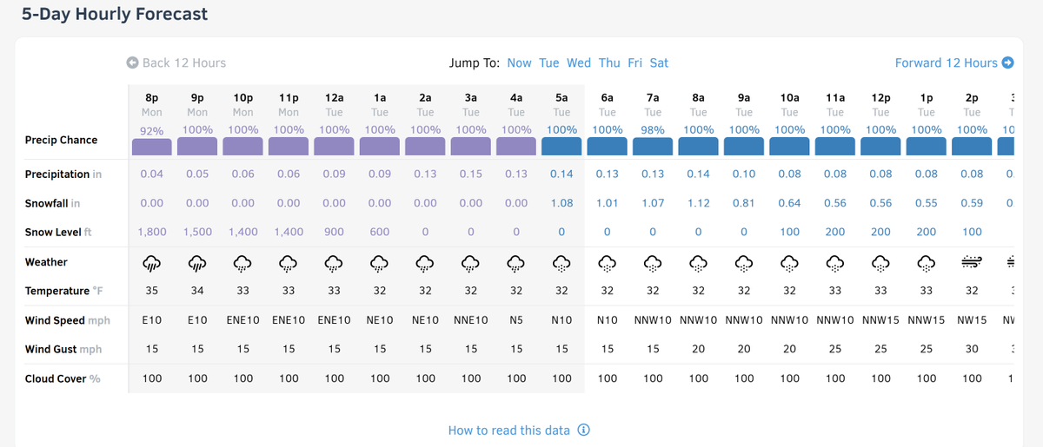This screenshot has width=1043, height=447.
Task: Jump to Fri forecast
Action: pos(635,62)
